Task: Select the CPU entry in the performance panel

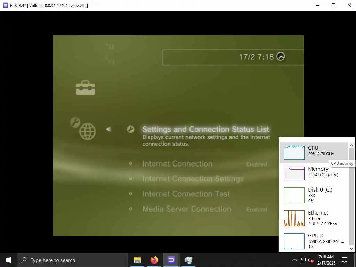Action: [x=314, y=153]
